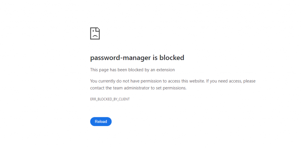Click the word "password-manager" in the heading

pos(120,58)
